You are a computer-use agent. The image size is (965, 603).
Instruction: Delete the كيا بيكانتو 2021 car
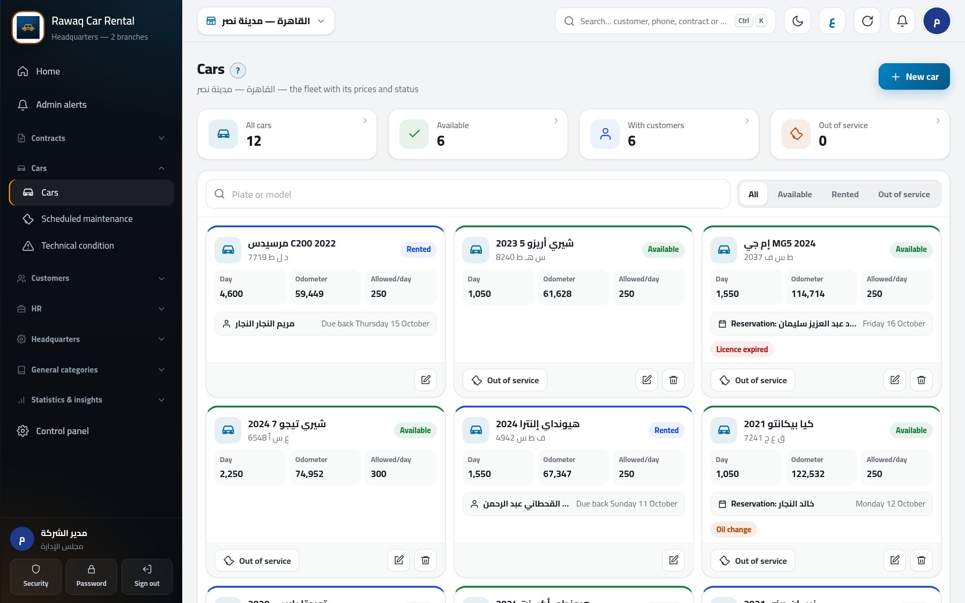pyautogui.click(x=922, y=560)
